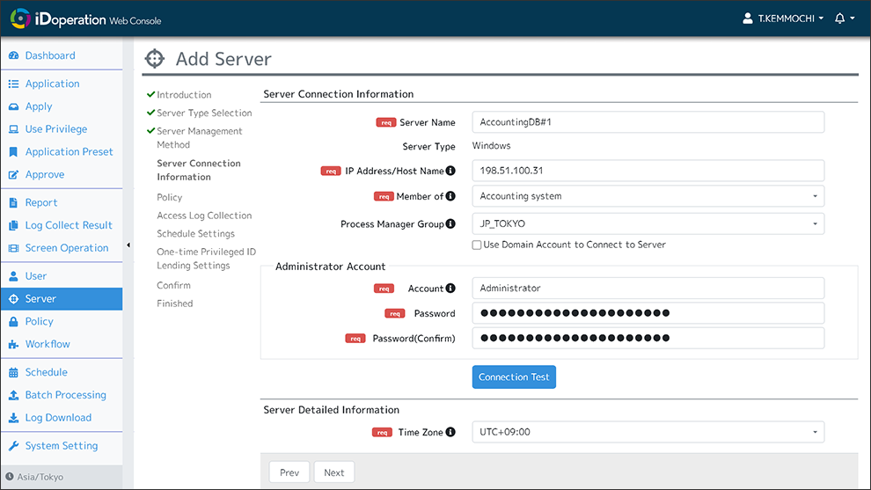Go to the Introduction wizard step
Screen dimensions: 871x490
pos(184,95)
